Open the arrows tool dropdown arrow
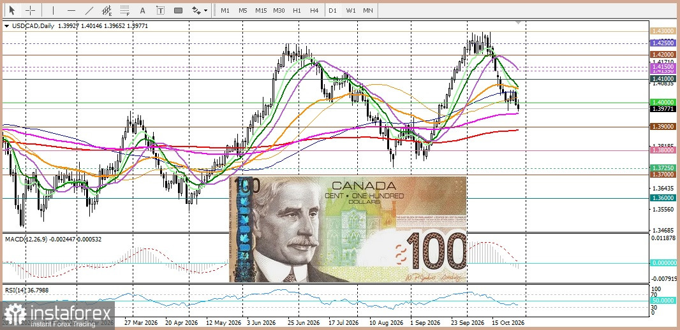Viewport: 680px width, 330px height. coord(205,10)
